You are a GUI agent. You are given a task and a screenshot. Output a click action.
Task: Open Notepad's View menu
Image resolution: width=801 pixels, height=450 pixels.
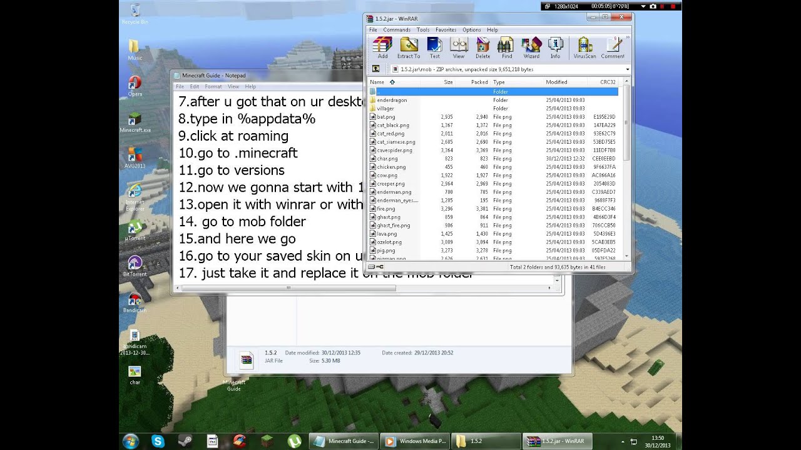(233, 86)
